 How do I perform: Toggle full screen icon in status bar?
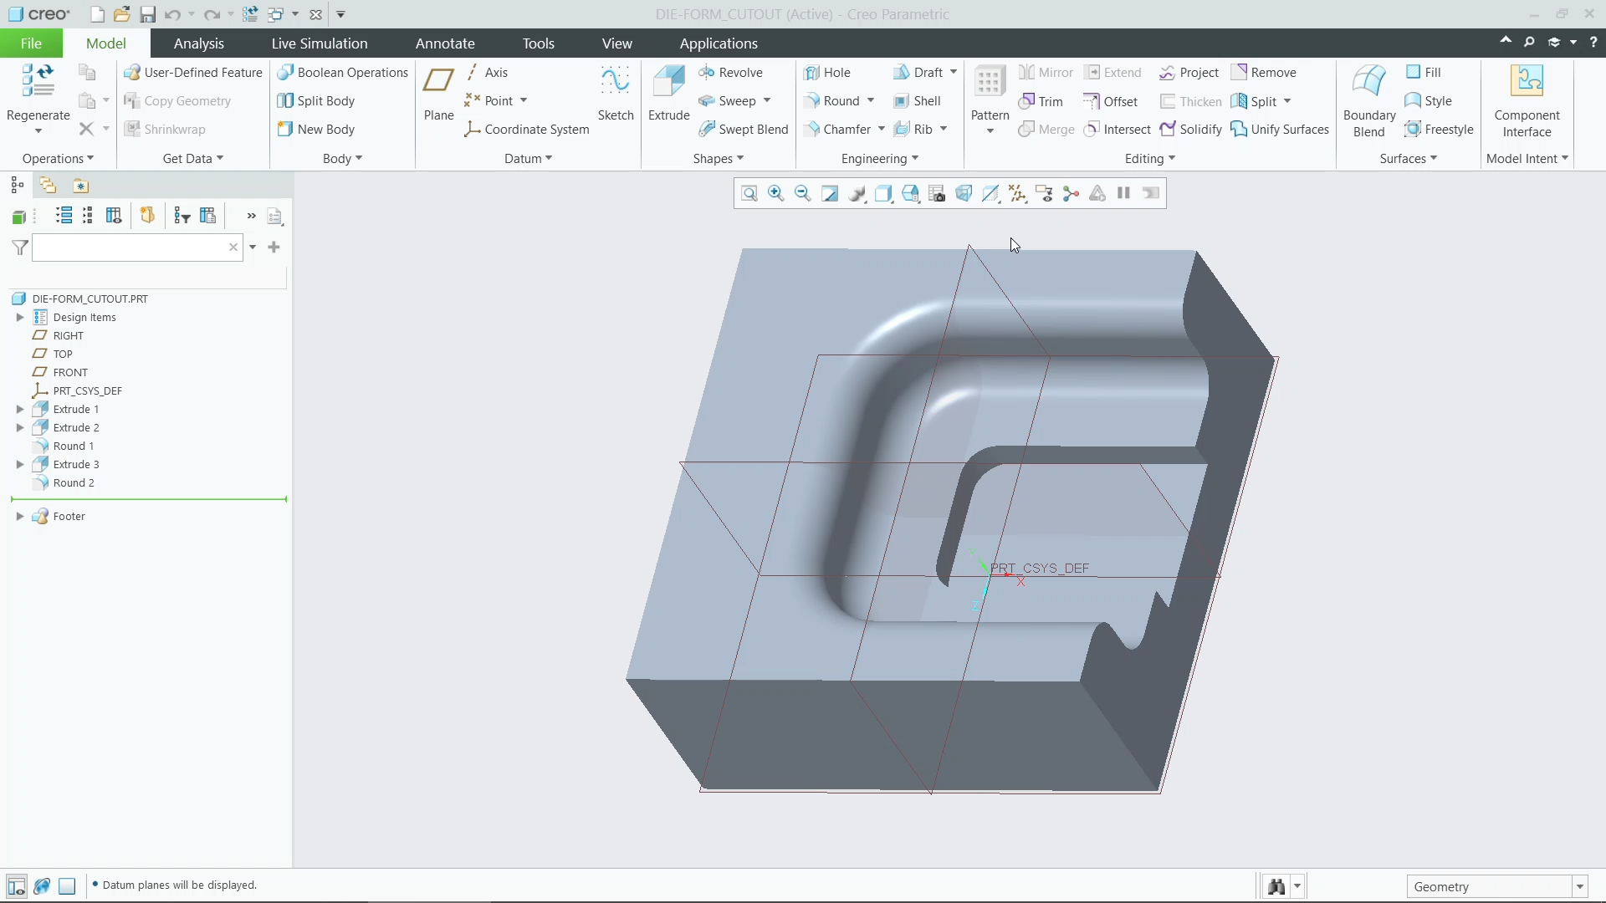[67, 886]
